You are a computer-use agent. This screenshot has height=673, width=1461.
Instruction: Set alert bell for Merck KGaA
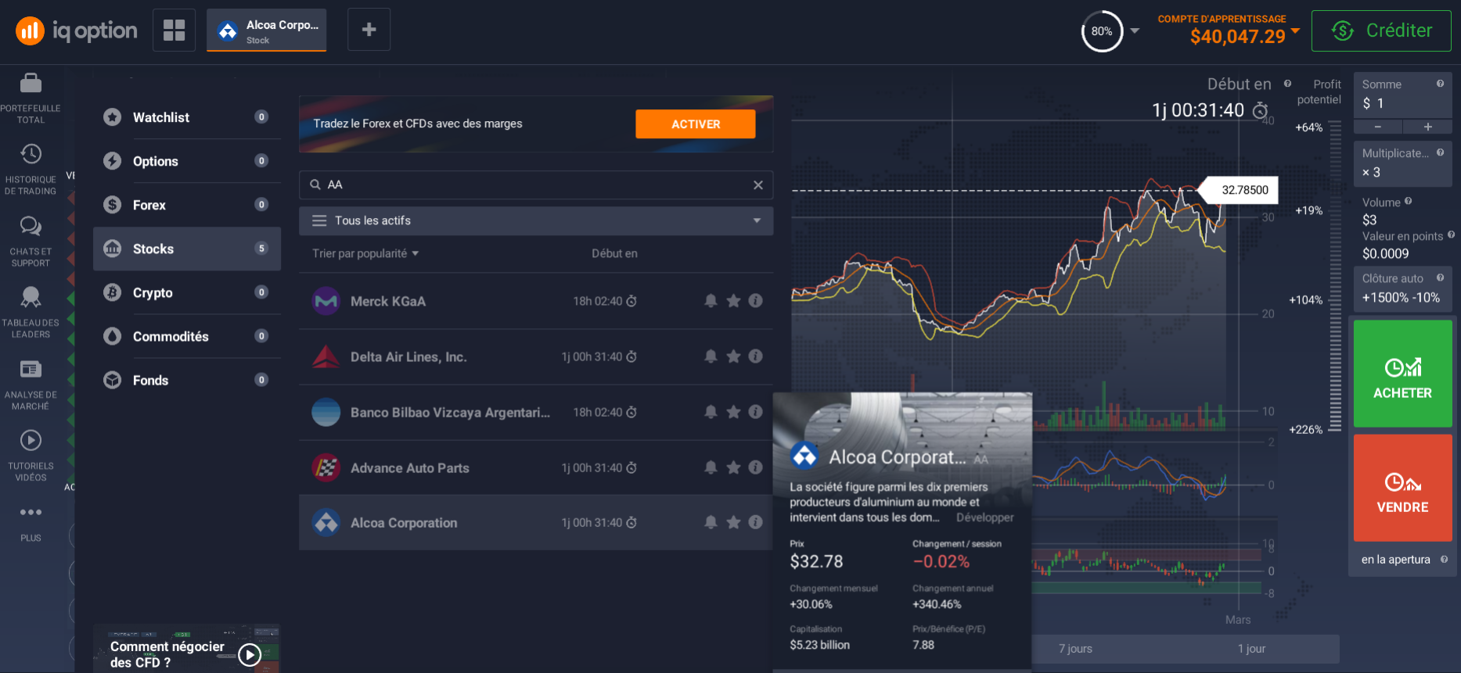[x=711, y=300]
